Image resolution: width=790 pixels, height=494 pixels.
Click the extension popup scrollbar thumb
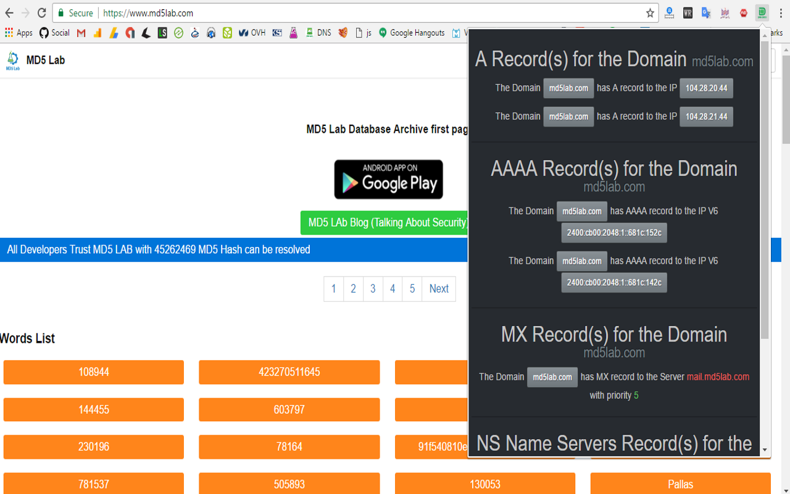tap(765, 190)
